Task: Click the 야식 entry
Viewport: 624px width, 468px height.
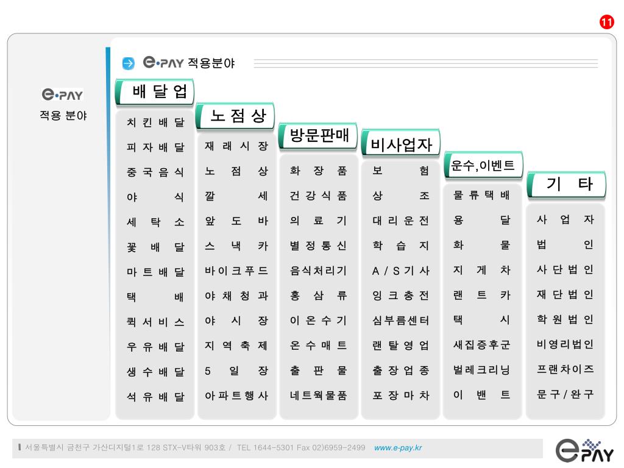Action: pos(155,197)
